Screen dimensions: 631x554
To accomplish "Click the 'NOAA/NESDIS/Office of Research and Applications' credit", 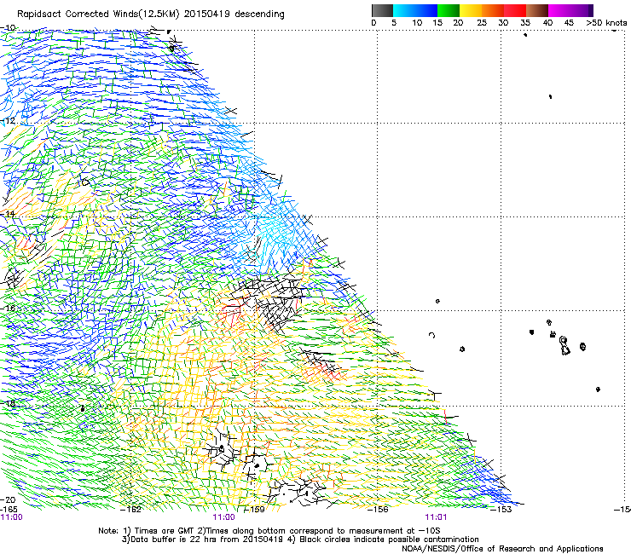I will click(x=502, y=549).
